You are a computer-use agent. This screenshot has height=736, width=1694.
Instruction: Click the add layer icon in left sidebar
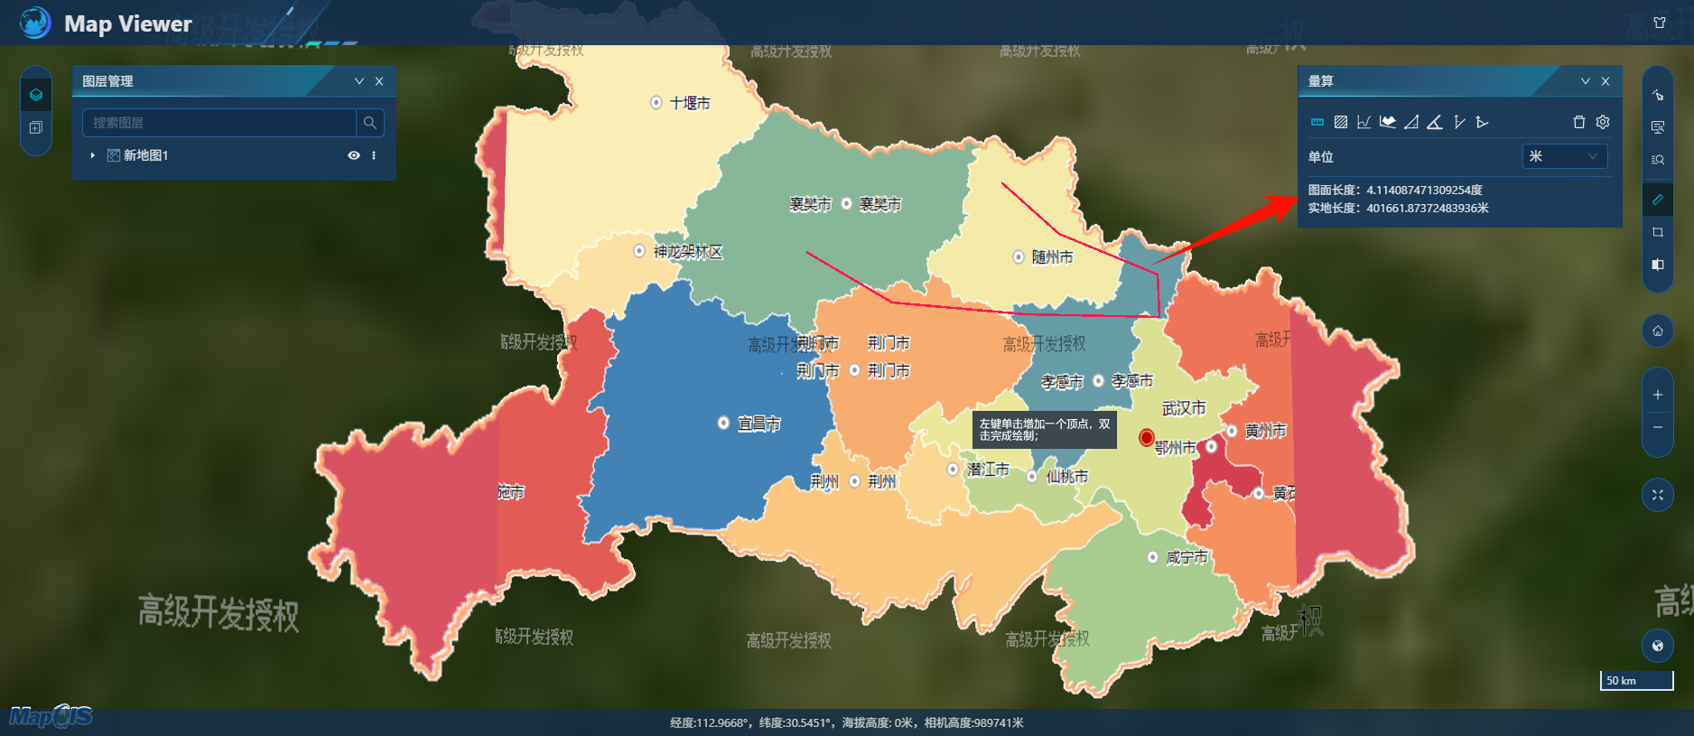tap(36, 127)
